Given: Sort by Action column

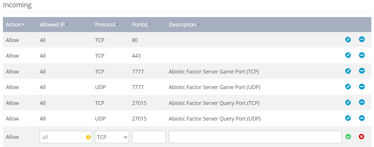Looking at the screenshot, I should point(15,25).
